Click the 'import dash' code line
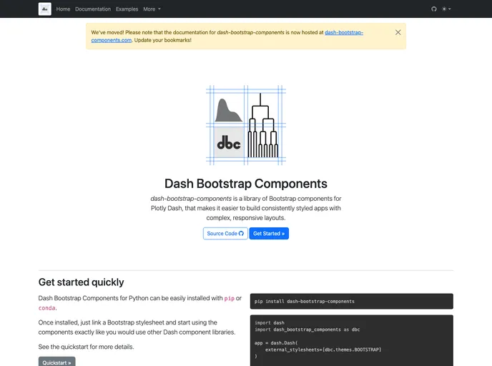 coord(269,322)
